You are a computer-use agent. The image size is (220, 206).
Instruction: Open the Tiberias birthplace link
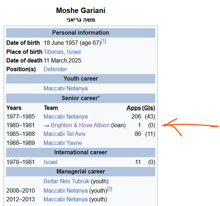coord(53,52)
